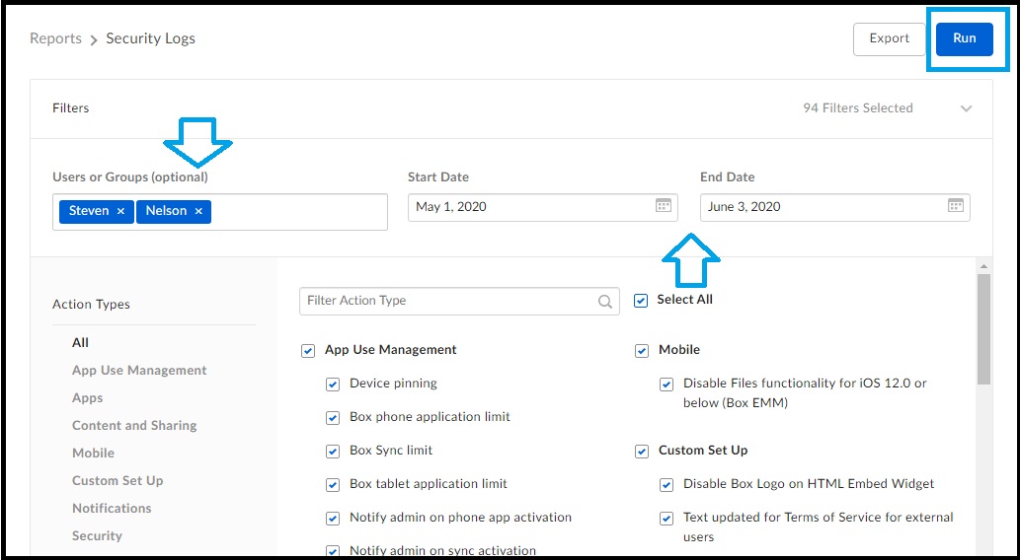Toggle the Device pinning checkbox

[333, 384]
